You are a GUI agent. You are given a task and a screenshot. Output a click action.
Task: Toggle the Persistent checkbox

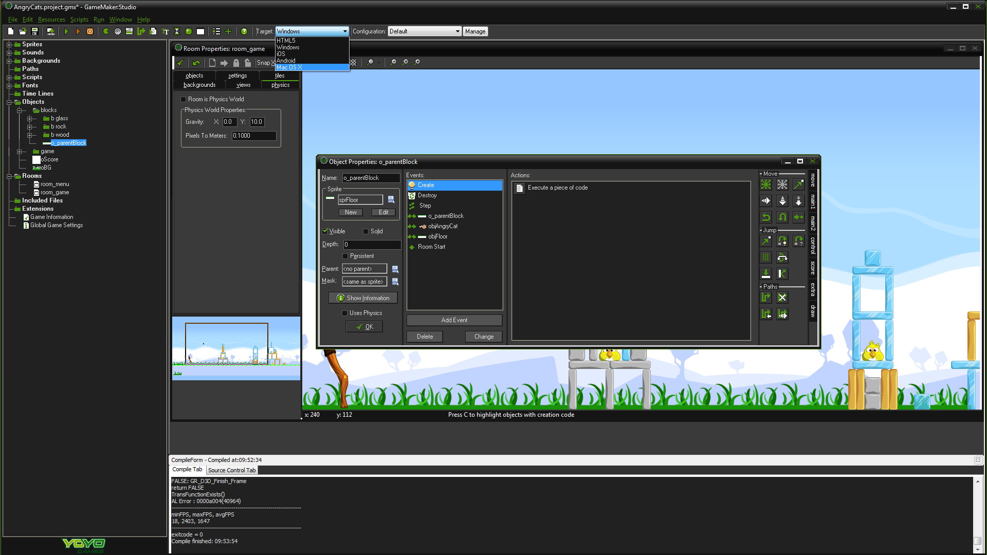[345, 256]
